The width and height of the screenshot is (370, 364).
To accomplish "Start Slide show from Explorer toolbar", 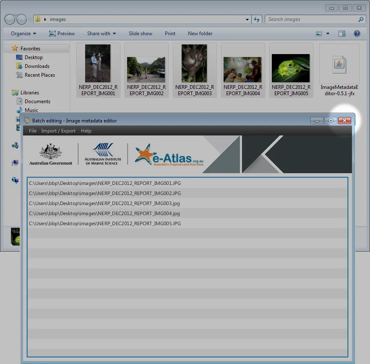I will point(141,34).
